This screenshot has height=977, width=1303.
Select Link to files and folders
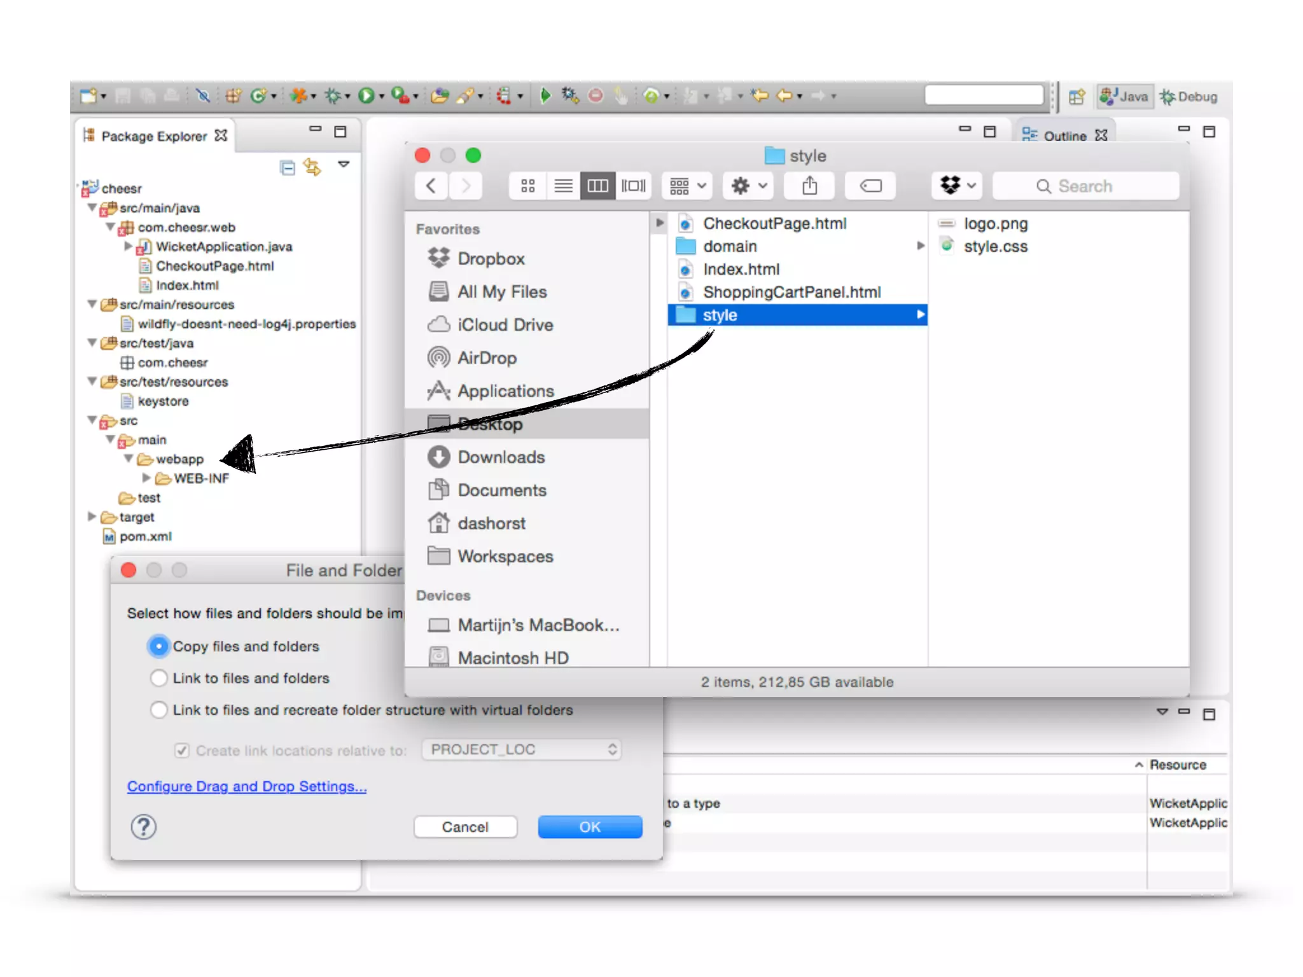pos(158,678)
